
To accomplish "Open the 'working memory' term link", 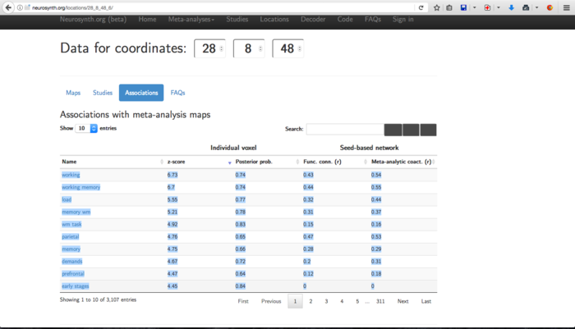I will pyautogui.click(x=80, y=187).
